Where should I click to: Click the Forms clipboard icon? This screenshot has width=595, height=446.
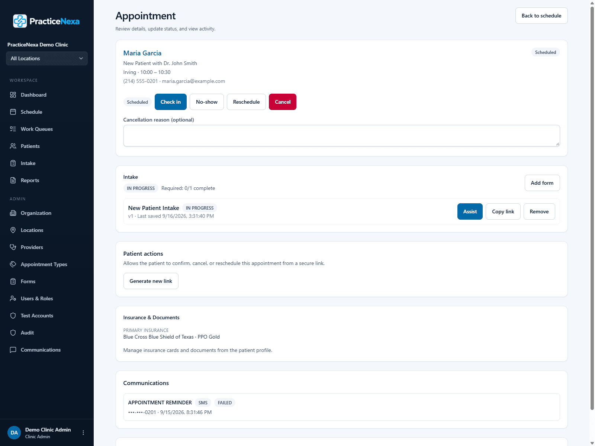point(13,281)
